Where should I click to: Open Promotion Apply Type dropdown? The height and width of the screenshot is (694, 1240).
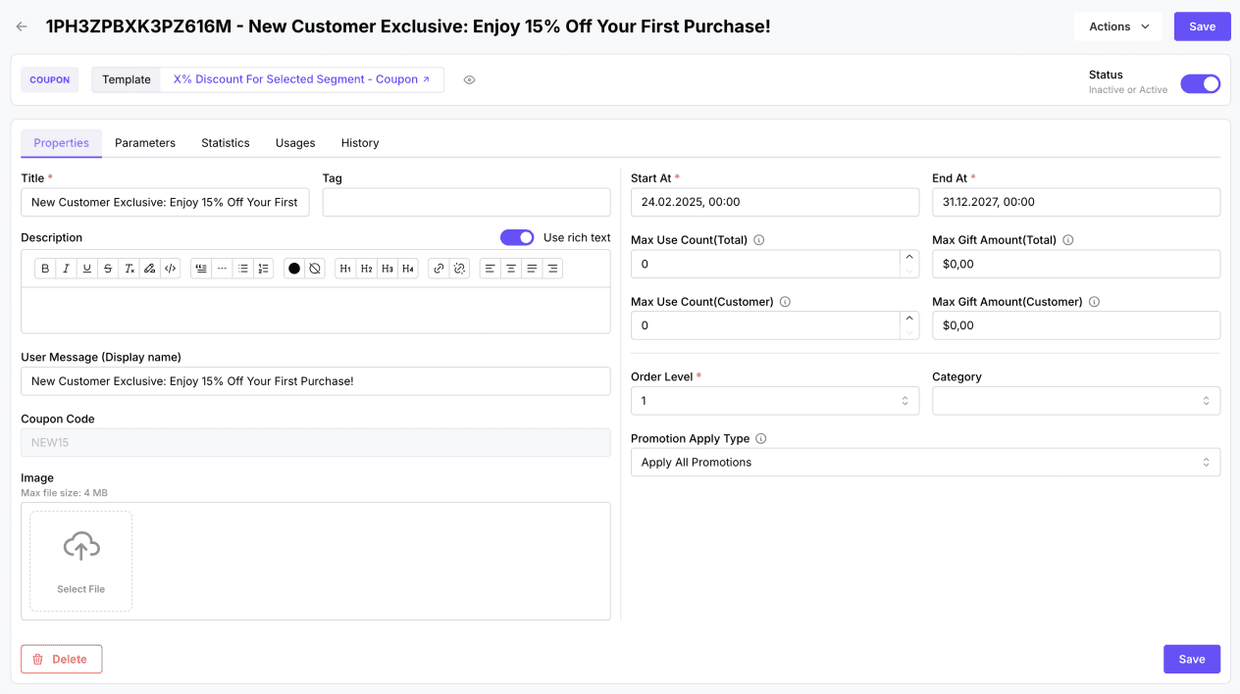tap(925, 463)
